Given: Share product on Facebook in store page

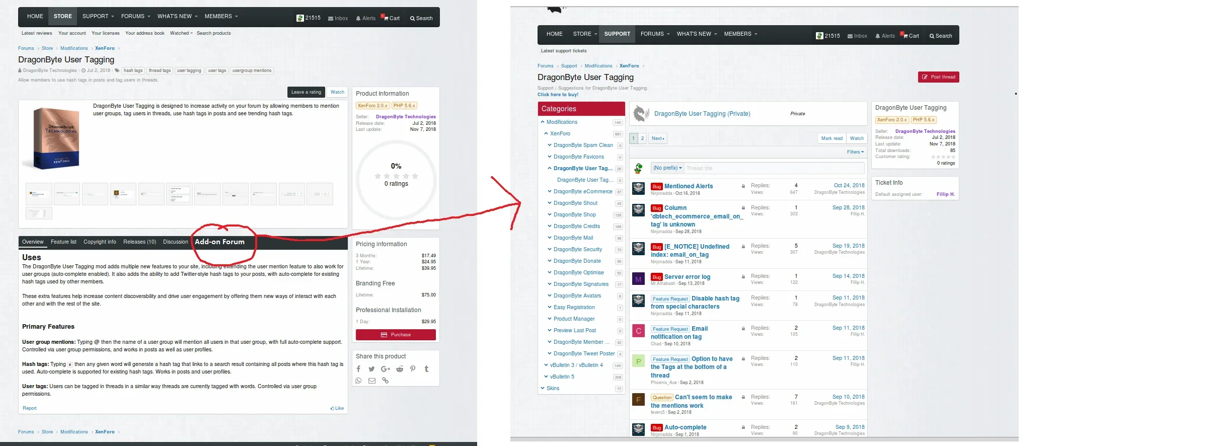Looking at the screenshot, I should (x=358, y=369).
